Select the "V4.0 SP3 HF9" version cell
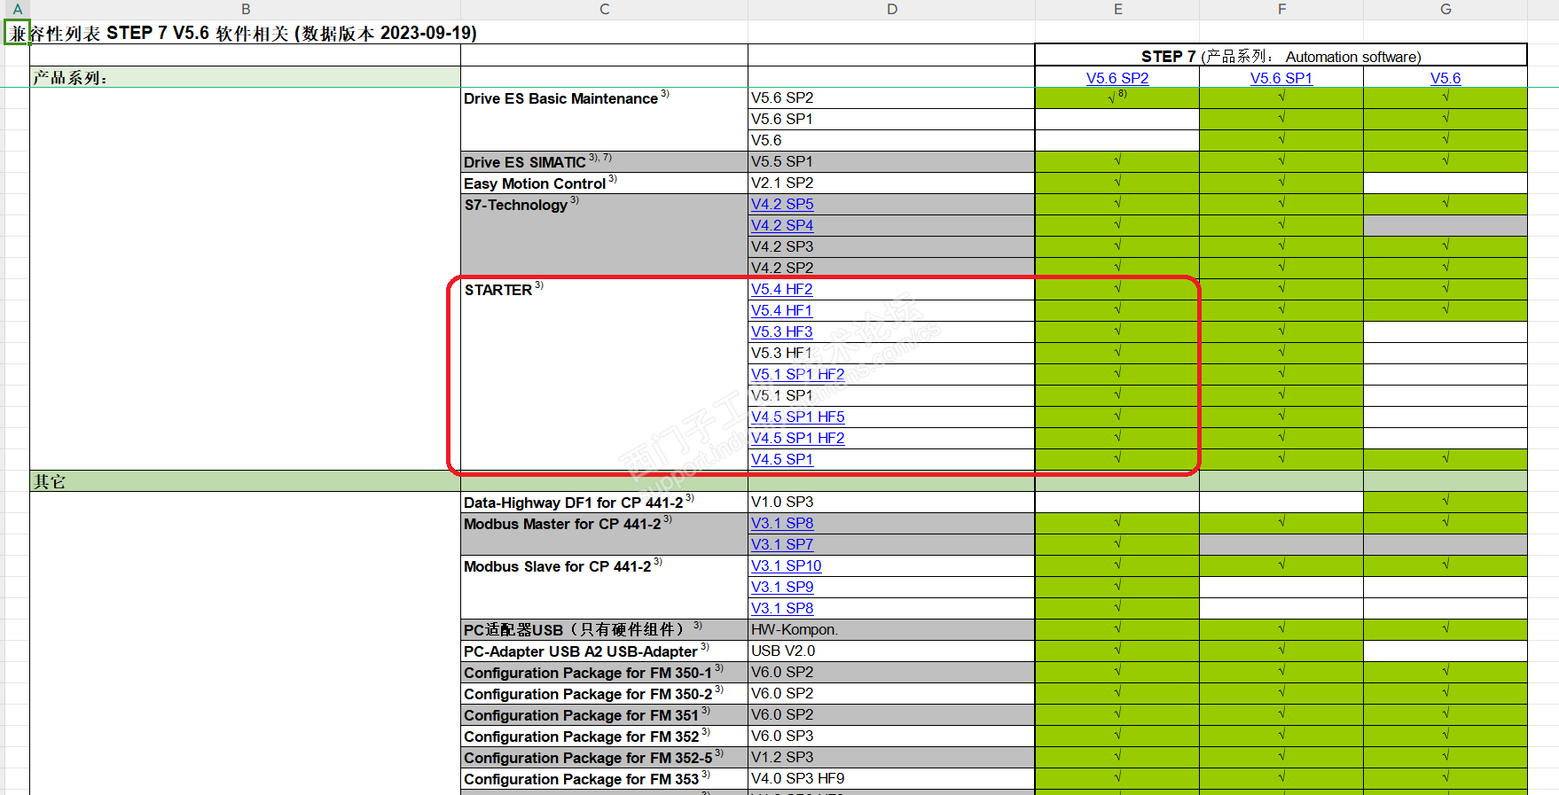1559x795 pixels. click(892, 778)
